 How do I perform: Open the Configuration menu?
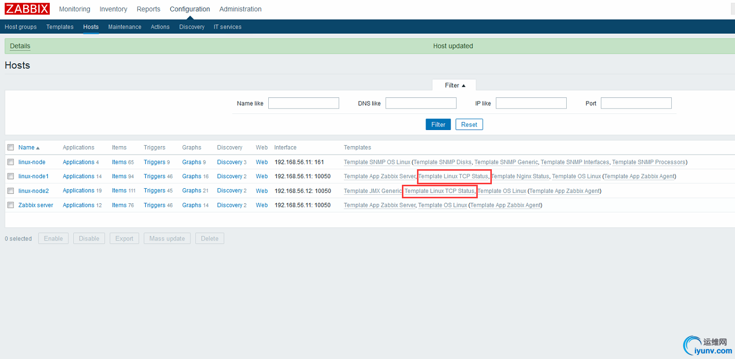(190, 9)
